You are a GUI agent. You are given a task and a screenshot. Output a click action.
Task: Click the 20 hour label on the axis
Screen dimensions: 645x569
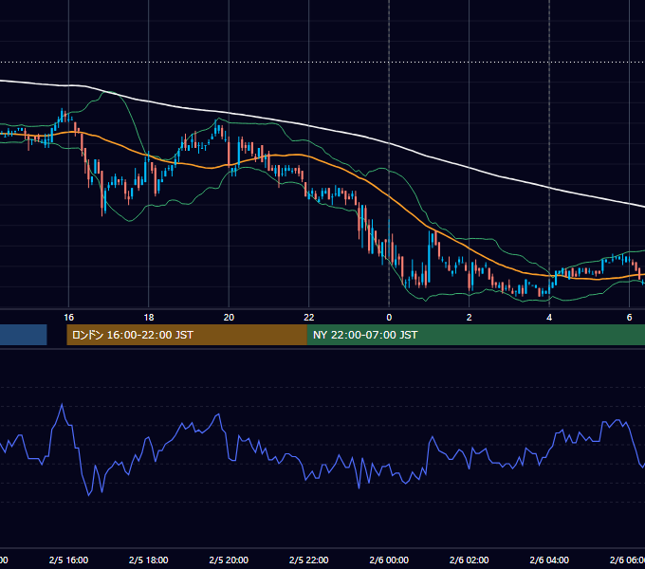[x=229, y=318]
